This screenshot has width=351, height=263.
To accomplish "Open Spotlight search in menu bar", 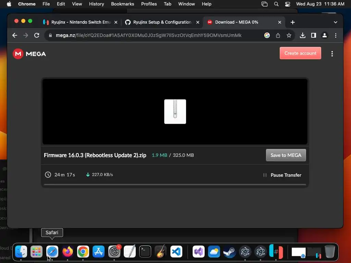I will point(276,4).
